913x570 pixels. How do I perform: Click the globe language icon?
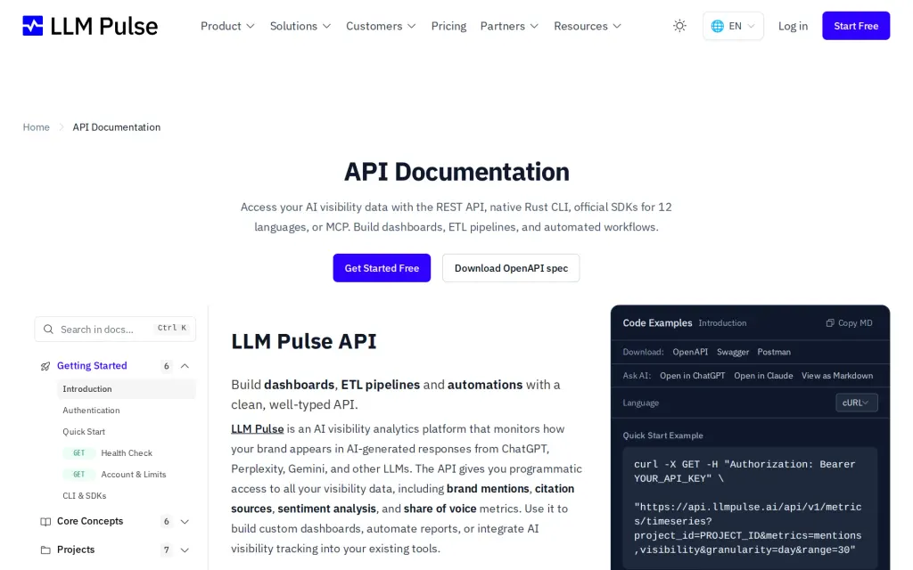(x=718, y=26)
